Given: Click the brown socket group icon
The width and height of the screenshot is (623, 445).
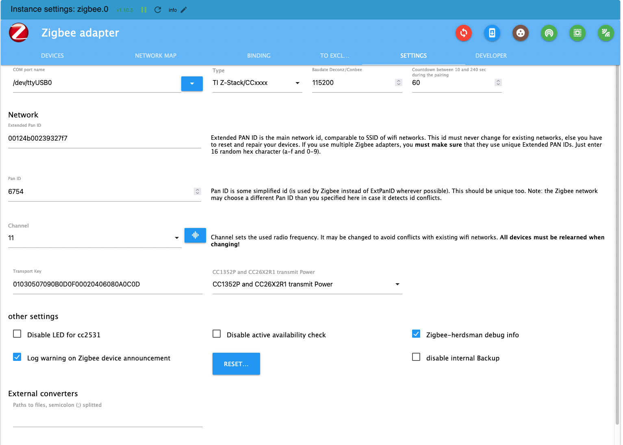Looking at the screenshot, I should (x=520, y=33).
